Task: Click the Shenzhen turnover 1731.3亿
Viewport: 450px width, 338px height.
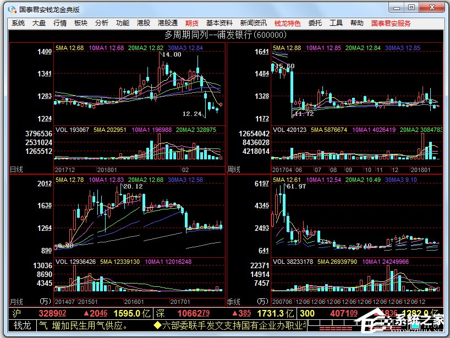Action: pos(276,313)
